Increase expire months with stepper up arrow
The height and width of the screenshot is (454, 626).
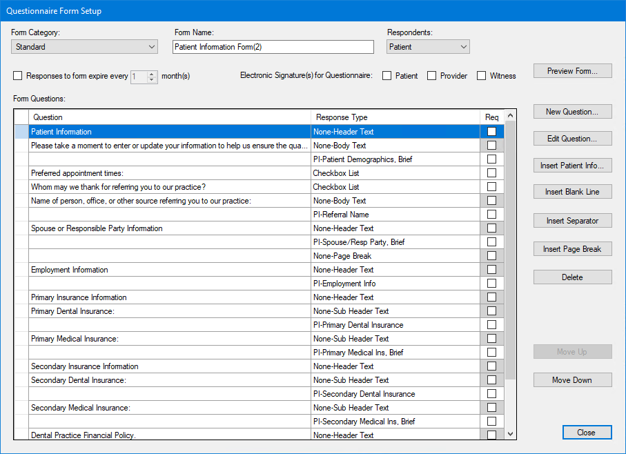pos(153,73)
